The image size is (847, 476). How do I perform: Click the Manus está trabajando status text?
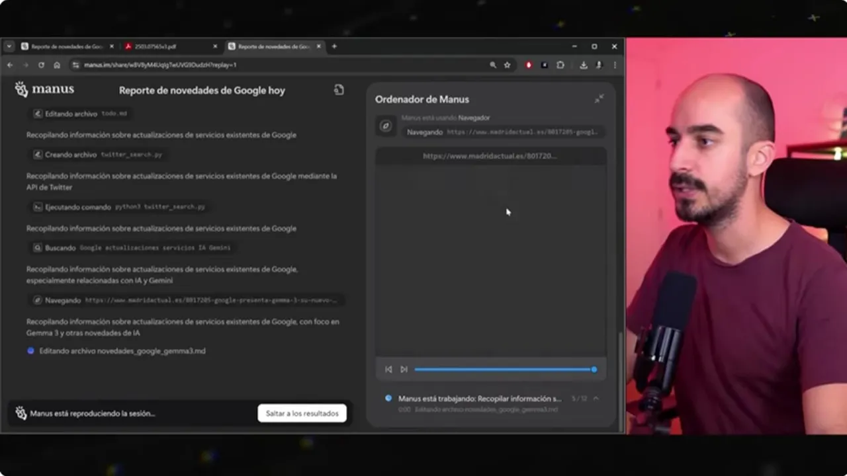pos(480,399)
